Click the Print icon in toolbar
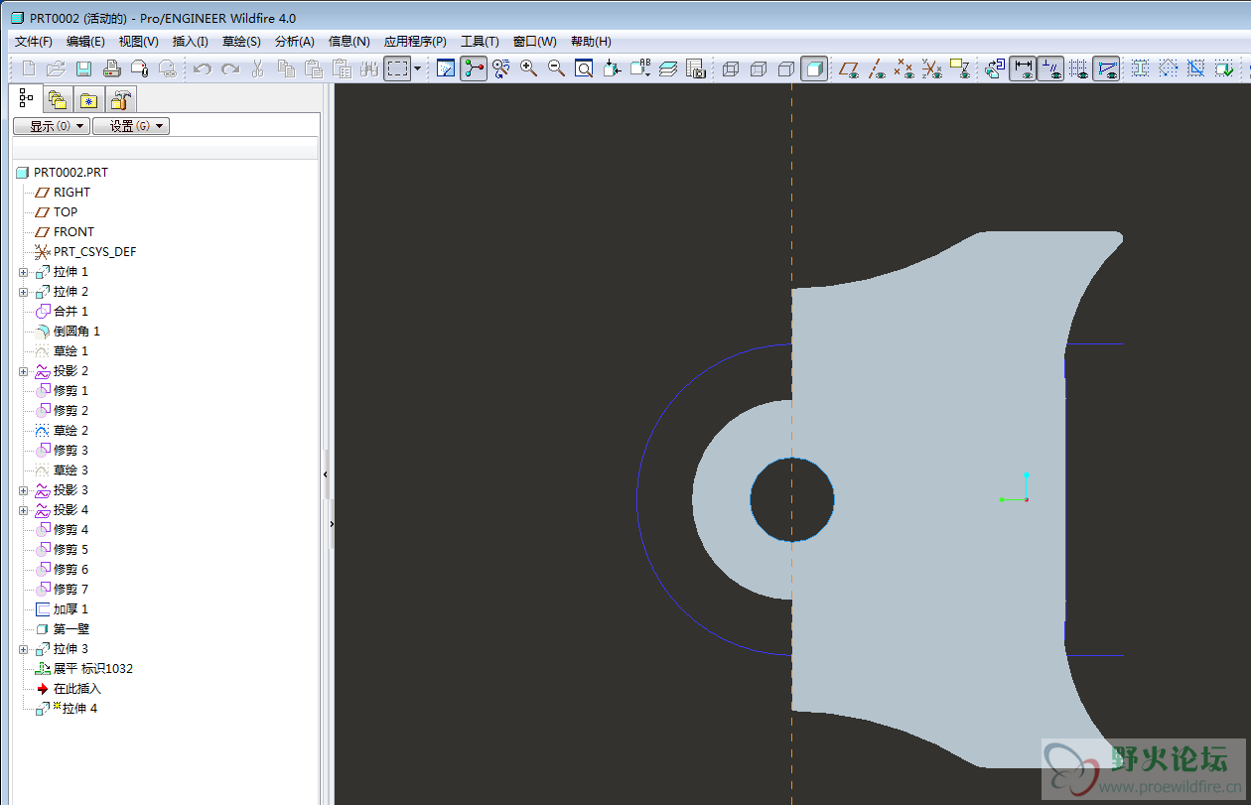The height and width of the screenshot is (805, 1251). [x=112, y=68]
